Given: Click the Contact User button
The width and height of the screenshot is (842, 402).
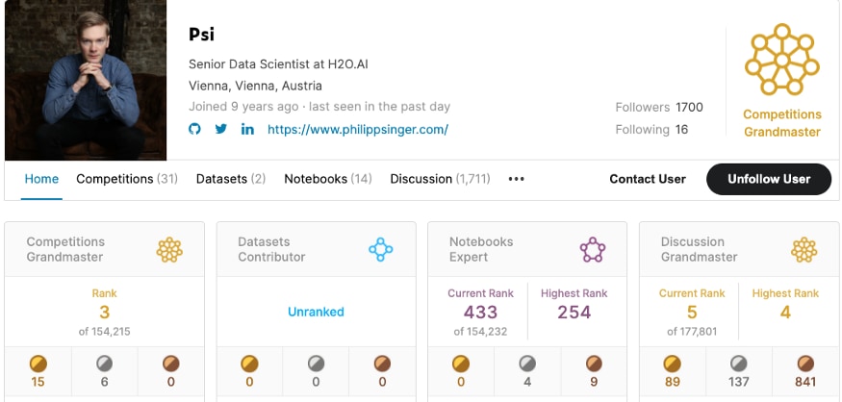Looking at the screenshot, I should coord(648,179).
